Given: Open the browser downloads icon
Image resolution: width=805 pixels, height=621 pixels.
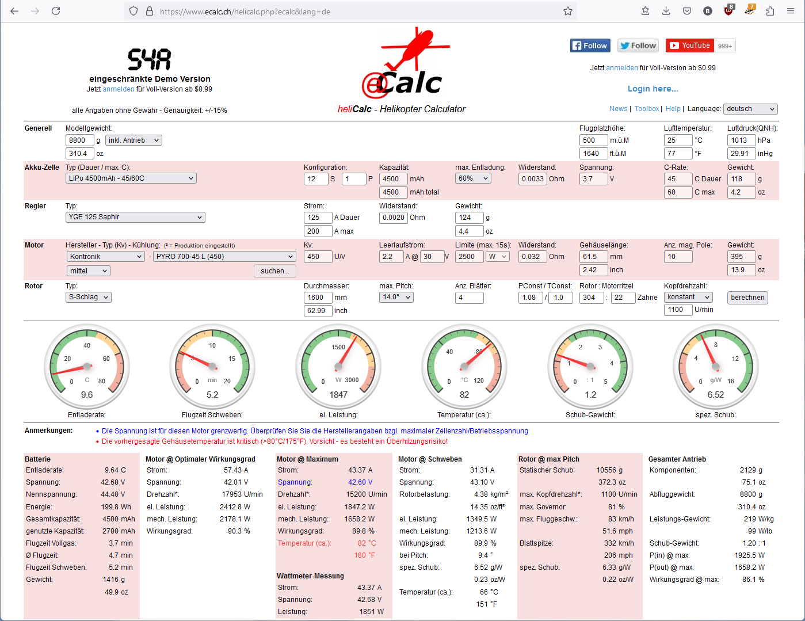Looking at the screenshot, I should point(666,11).
